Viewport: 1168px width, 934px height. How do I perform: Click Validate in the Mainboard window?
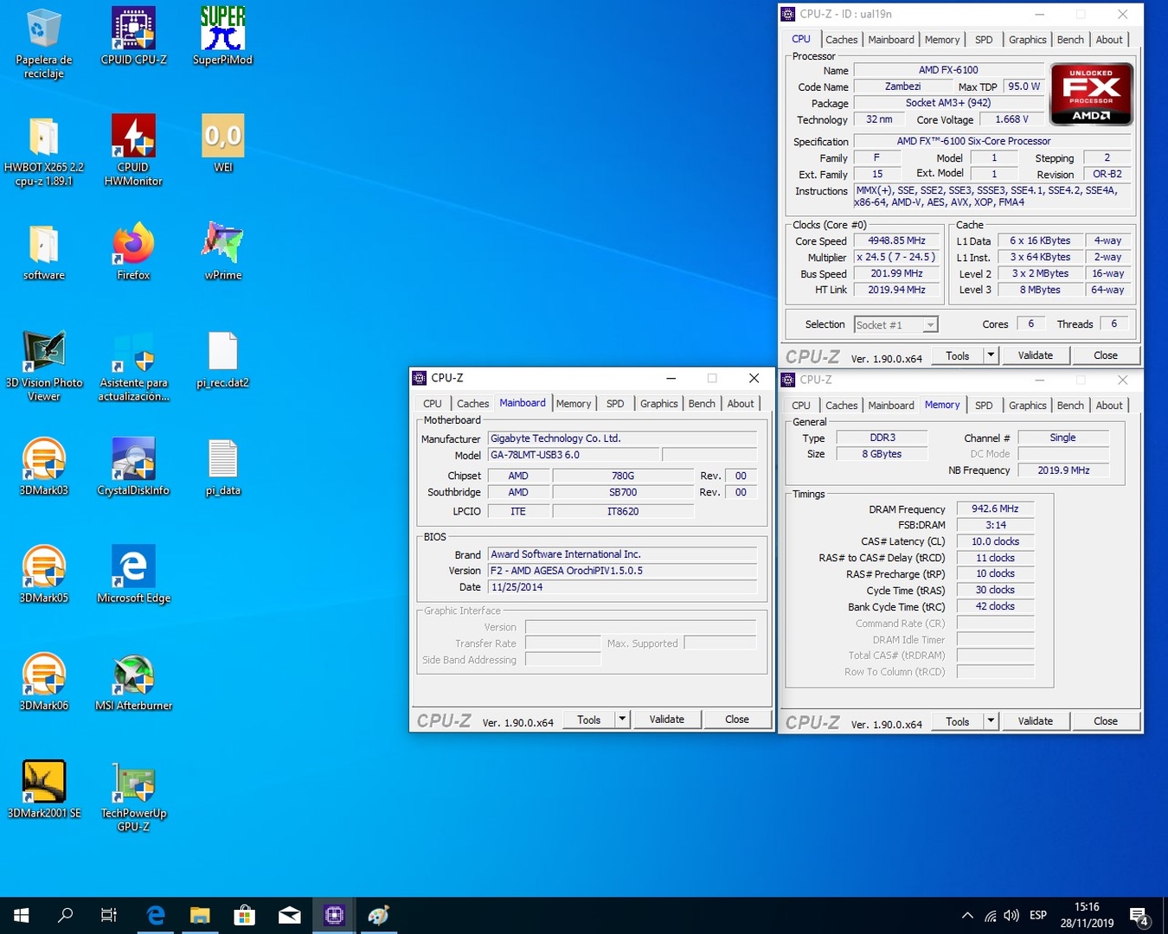(x=666, y=720)
